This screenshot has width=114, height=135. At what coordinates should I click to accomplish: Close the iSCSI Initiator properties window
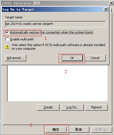click(x=111, y=3)
